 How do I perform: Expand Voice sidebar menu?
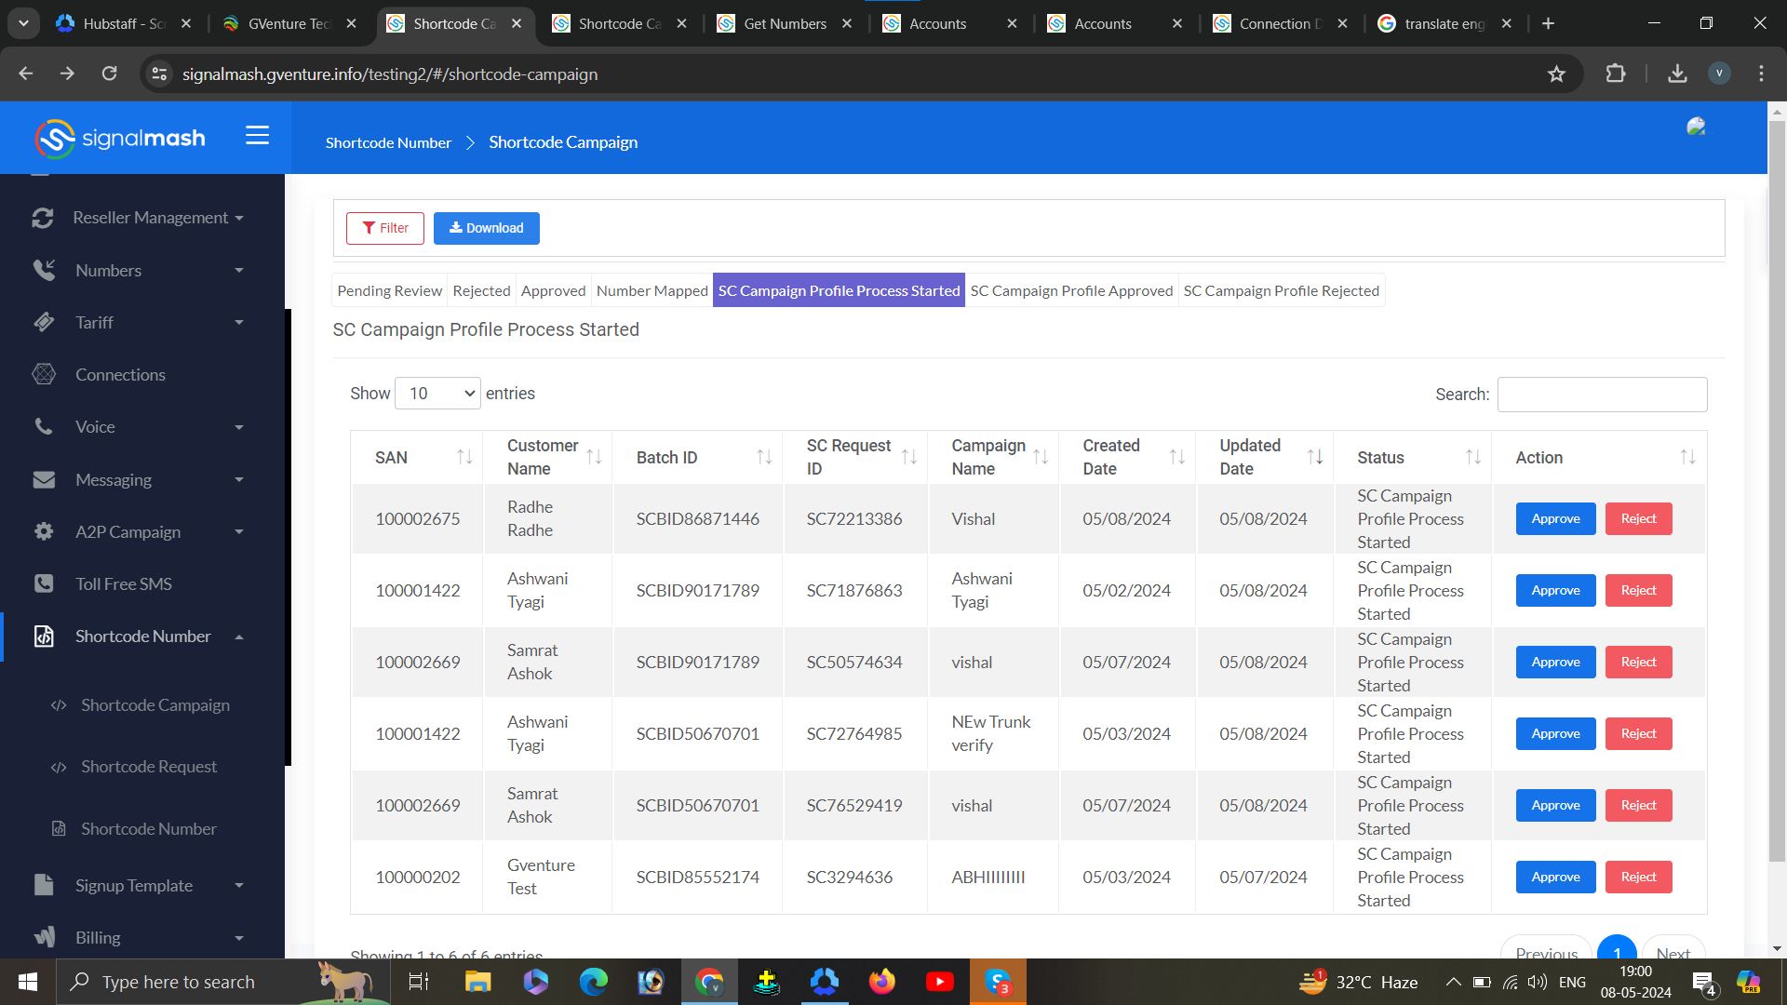[239, 427]
